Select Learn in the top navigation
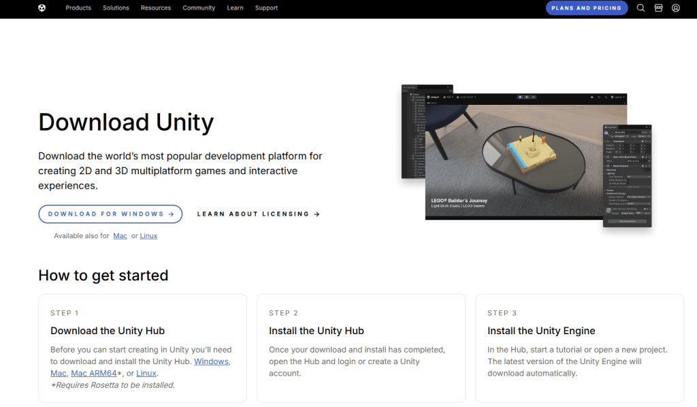The height and width of the screenshot is (407, 697). (x=235, y=8)
